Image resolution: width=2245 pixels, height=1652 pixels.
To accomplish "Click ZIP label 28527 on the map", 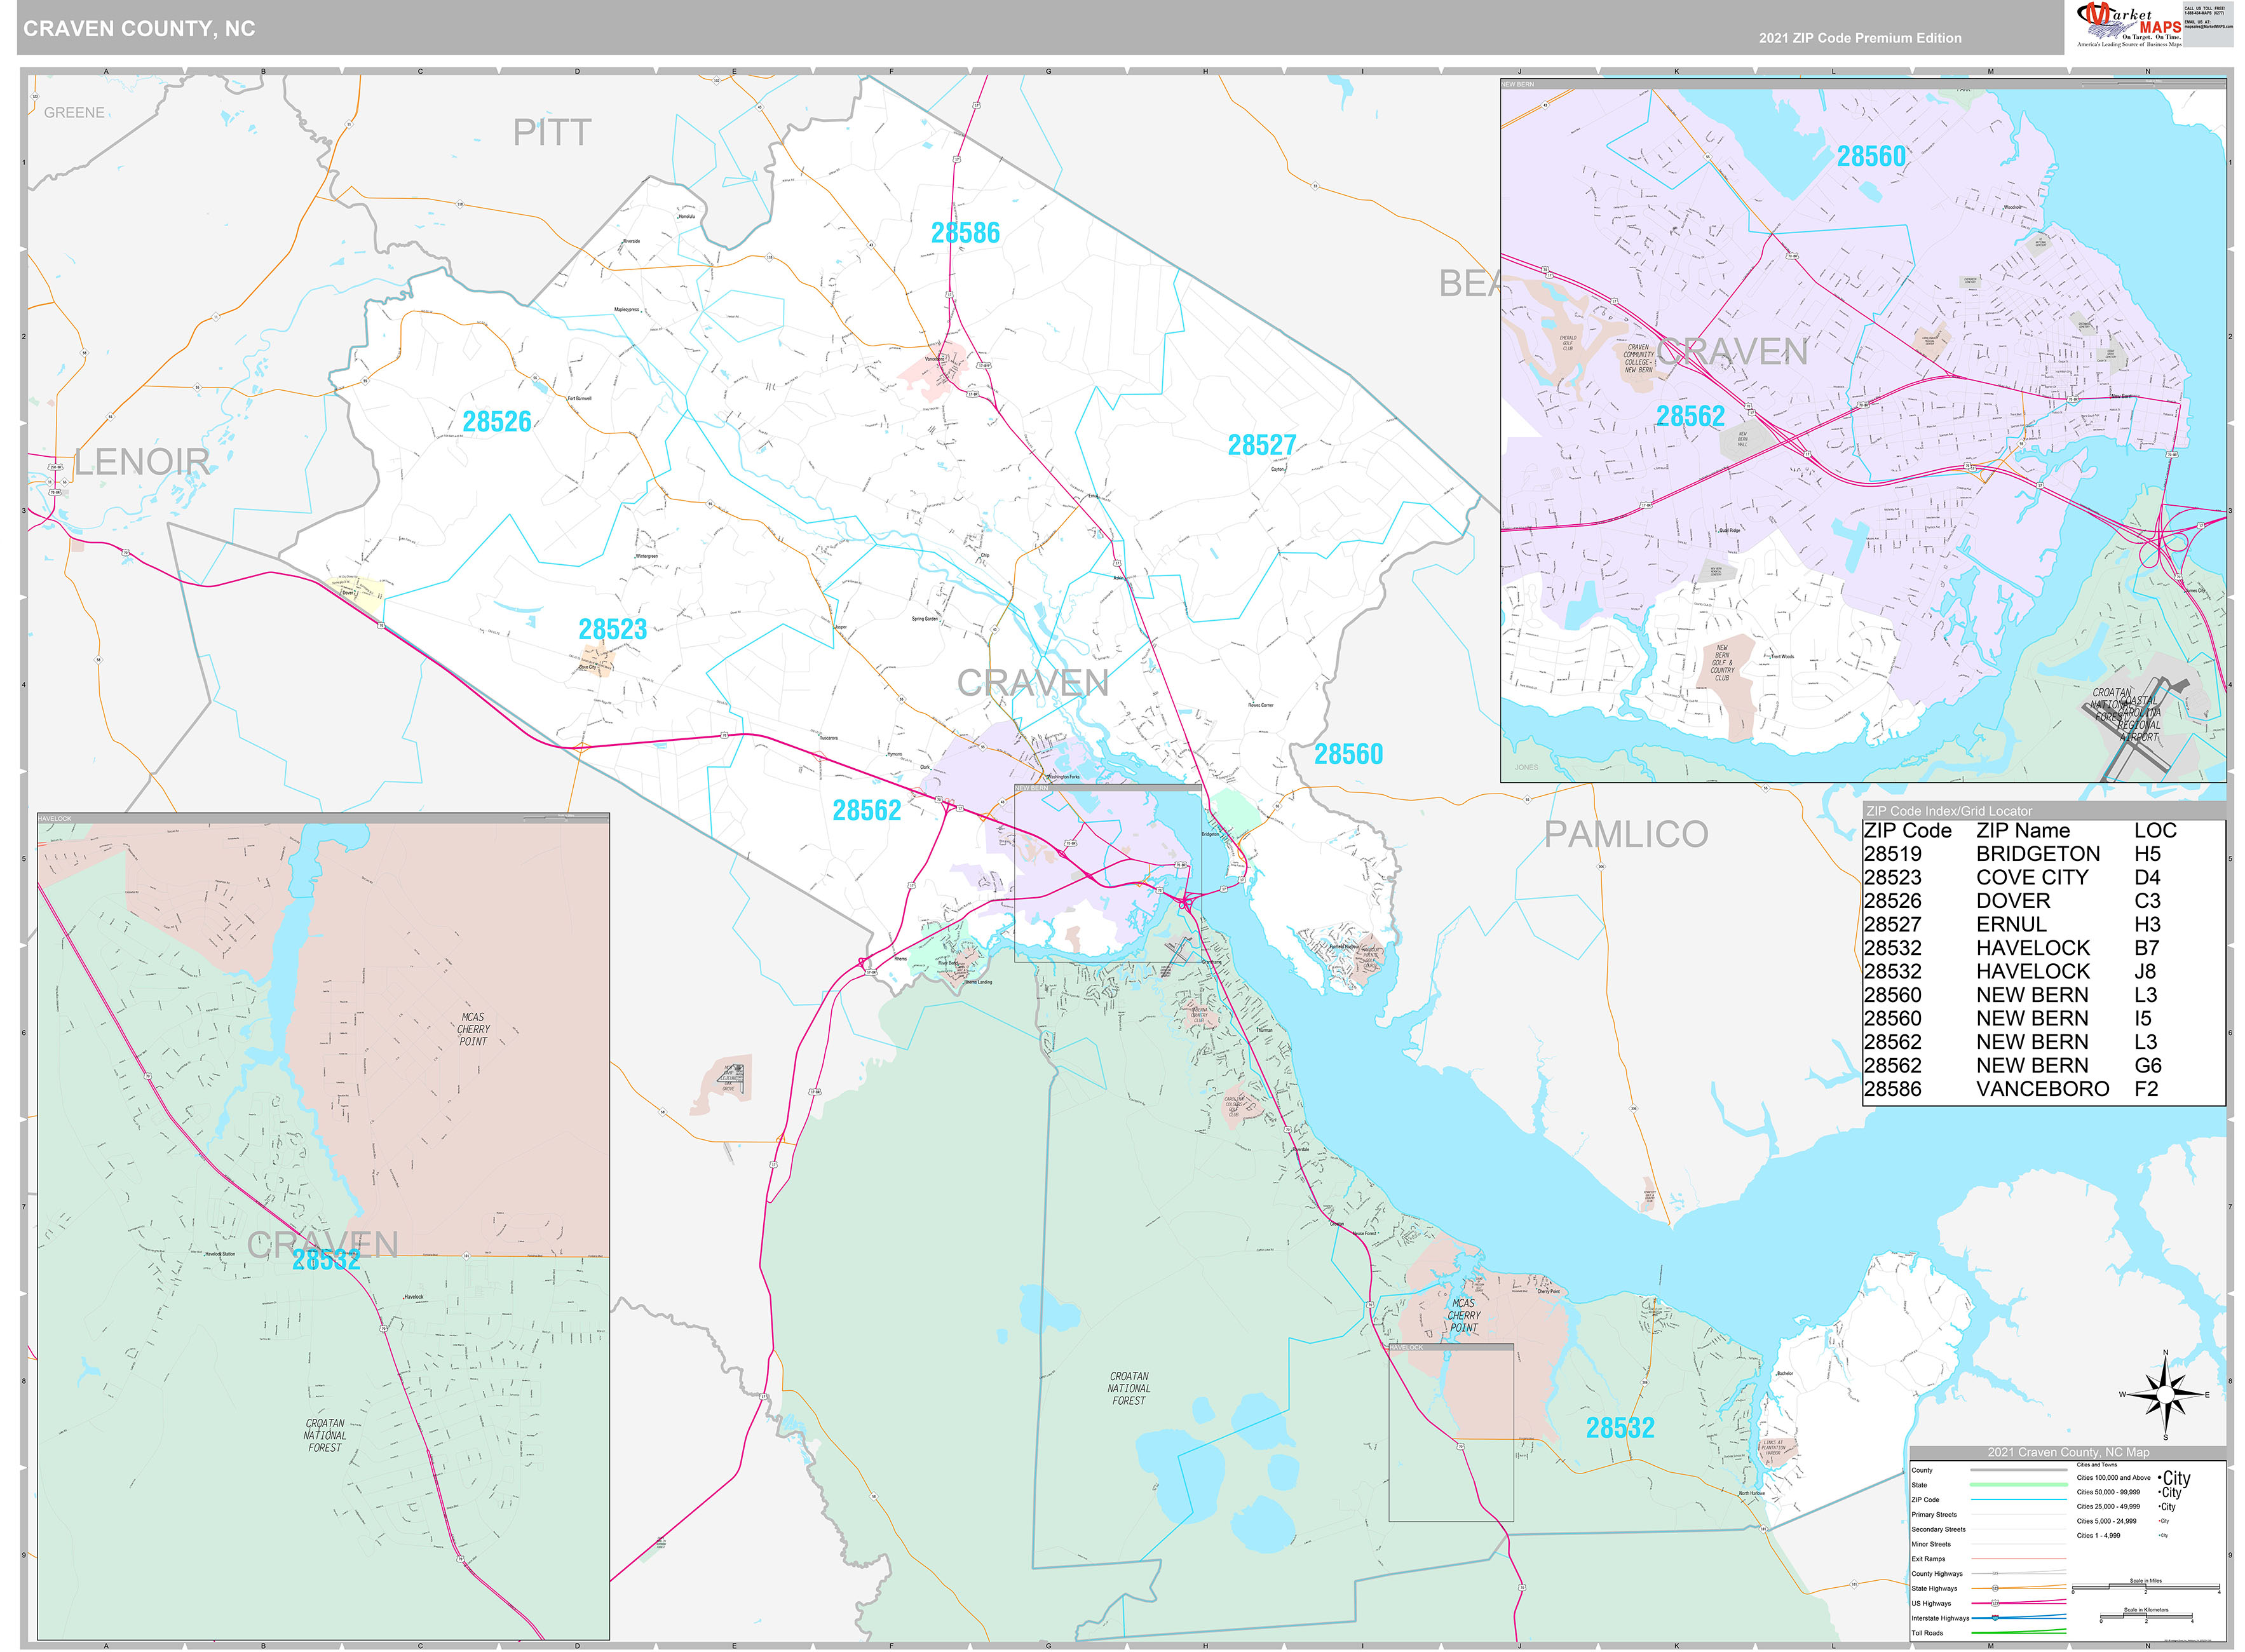I will (x=1262, y=445).
